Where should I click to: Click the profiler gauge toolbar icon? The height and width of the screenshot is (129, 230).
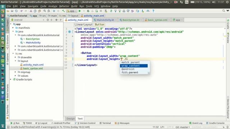pos(148,11)
